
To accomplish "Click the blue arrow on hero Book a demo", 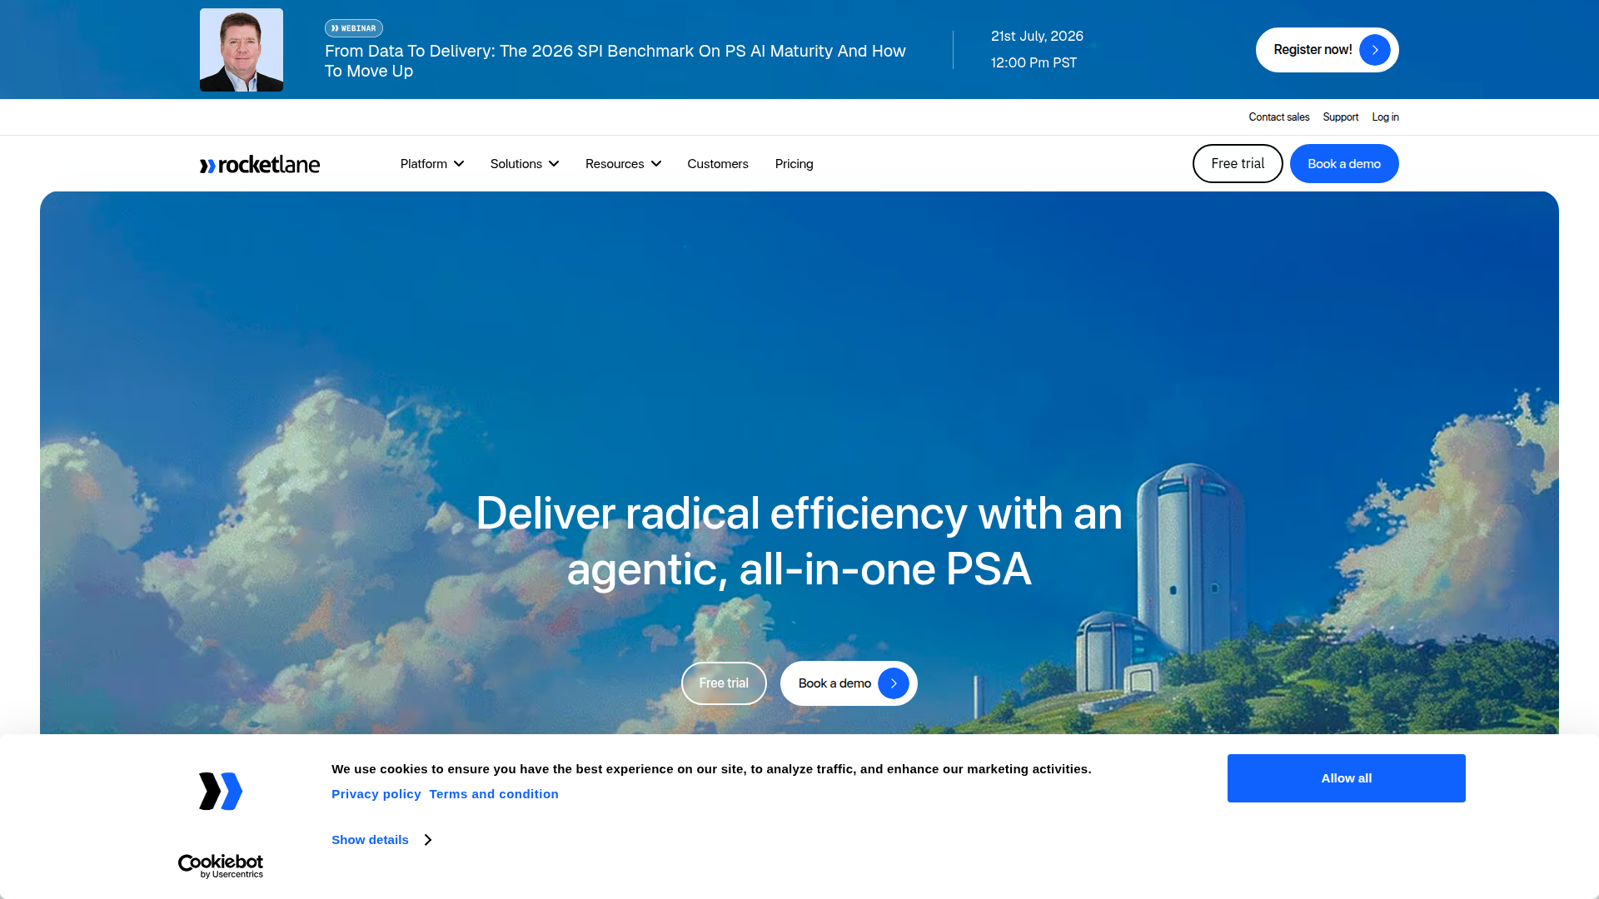I will tap(893, 683).
